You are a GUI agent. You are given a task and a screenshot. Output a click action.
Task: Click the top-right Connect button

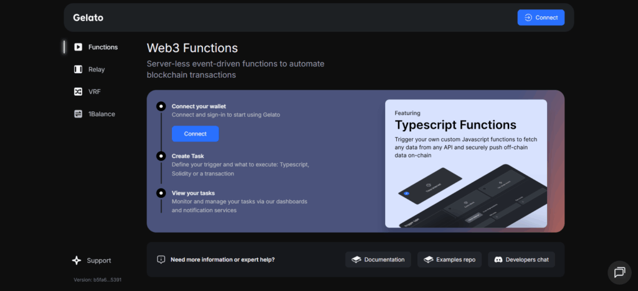tap(540, 17)
